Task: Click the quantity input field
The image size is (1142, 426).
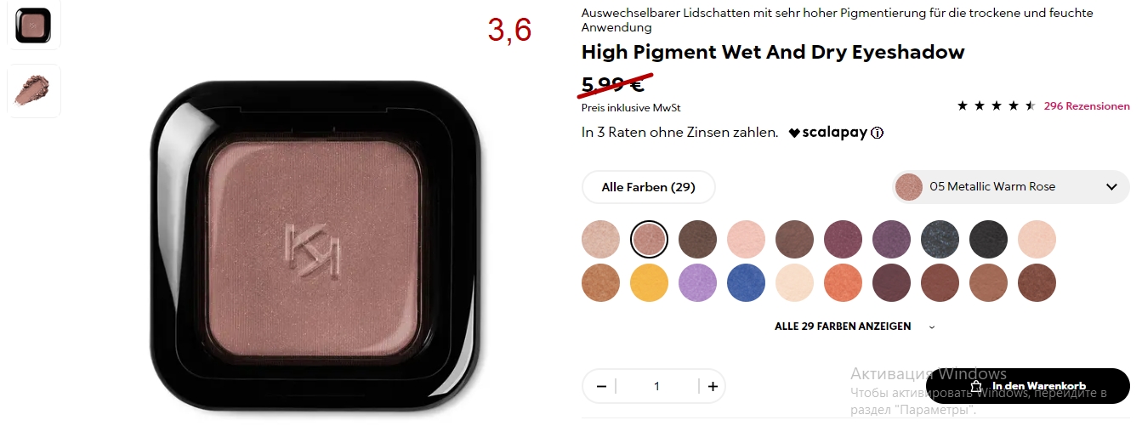Action: [656, 386]
